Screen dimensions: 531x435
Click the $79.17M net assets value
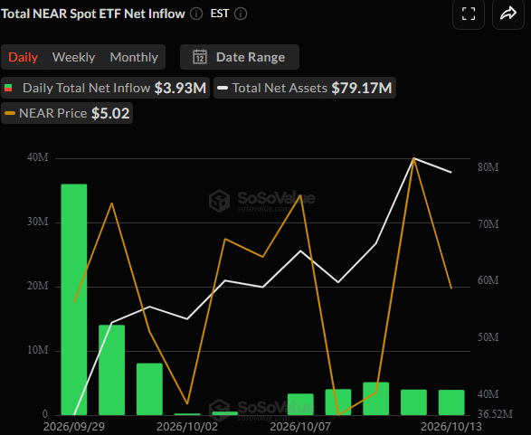click(362, 88)
